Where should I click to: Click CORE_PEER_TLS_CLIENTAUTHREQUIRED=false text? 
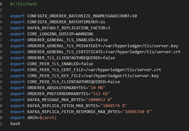74,82
